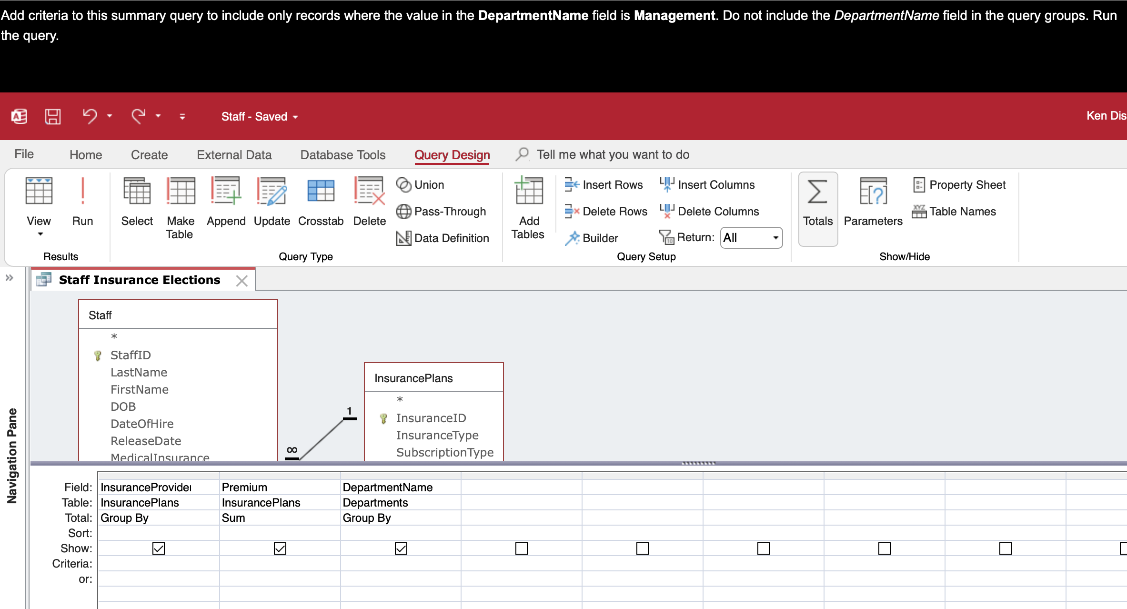This screenshot has width=1127, height=609.
Task: Toggle the Totals sigma button
Action: (818, 209)
